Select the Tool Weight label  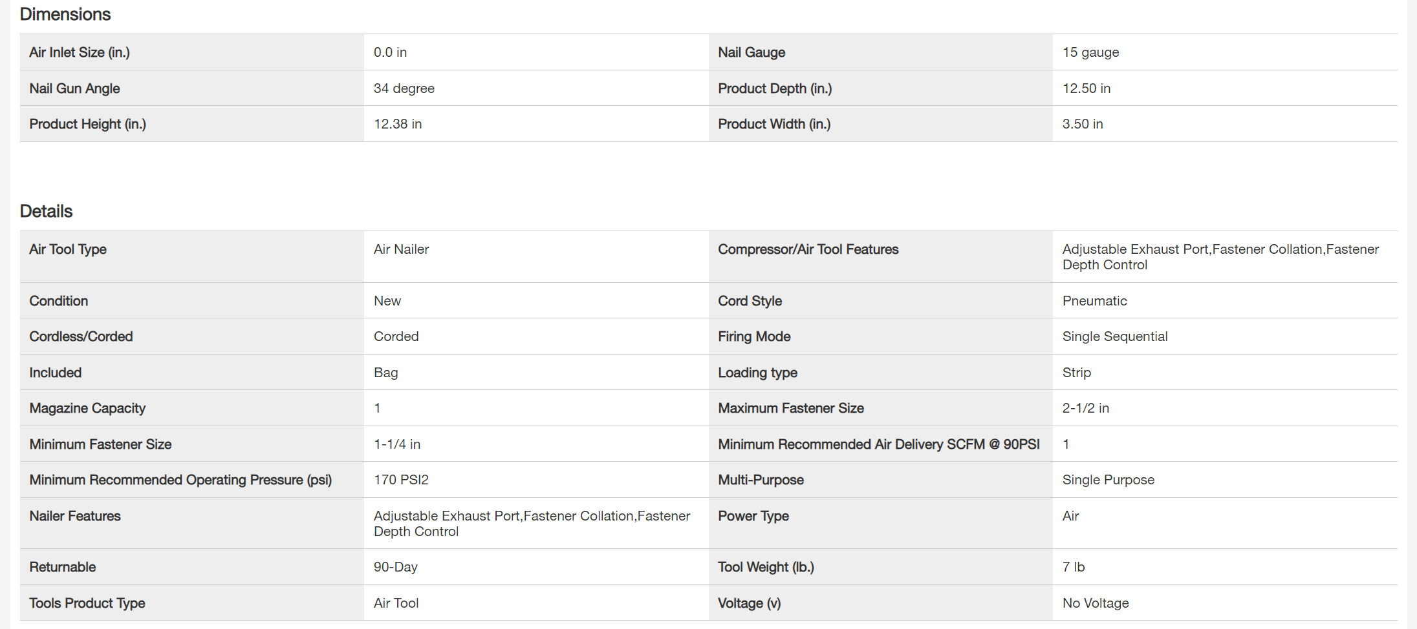[766, 567]
